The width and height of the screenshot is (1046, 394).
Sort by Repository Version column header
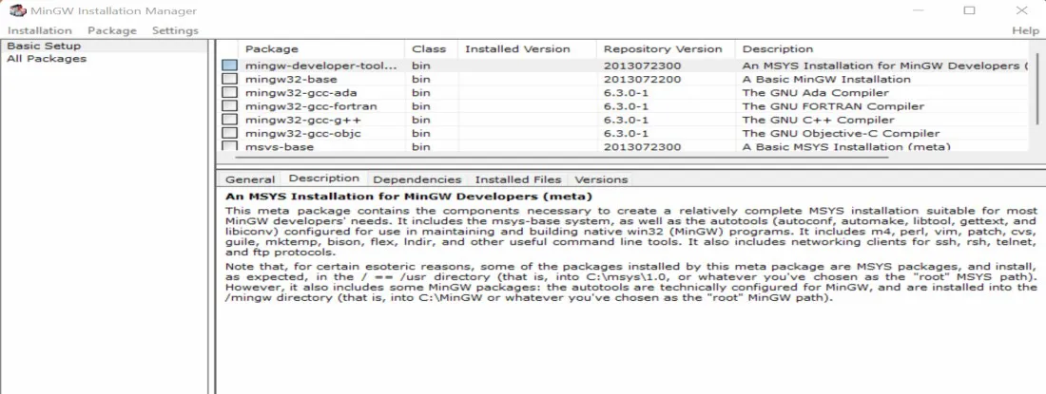(663, 48)
